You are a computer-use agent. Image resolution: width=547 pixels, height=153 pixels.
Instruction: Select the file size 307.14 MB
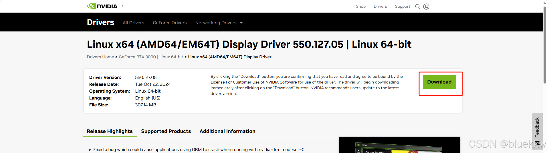pos(146,105)
